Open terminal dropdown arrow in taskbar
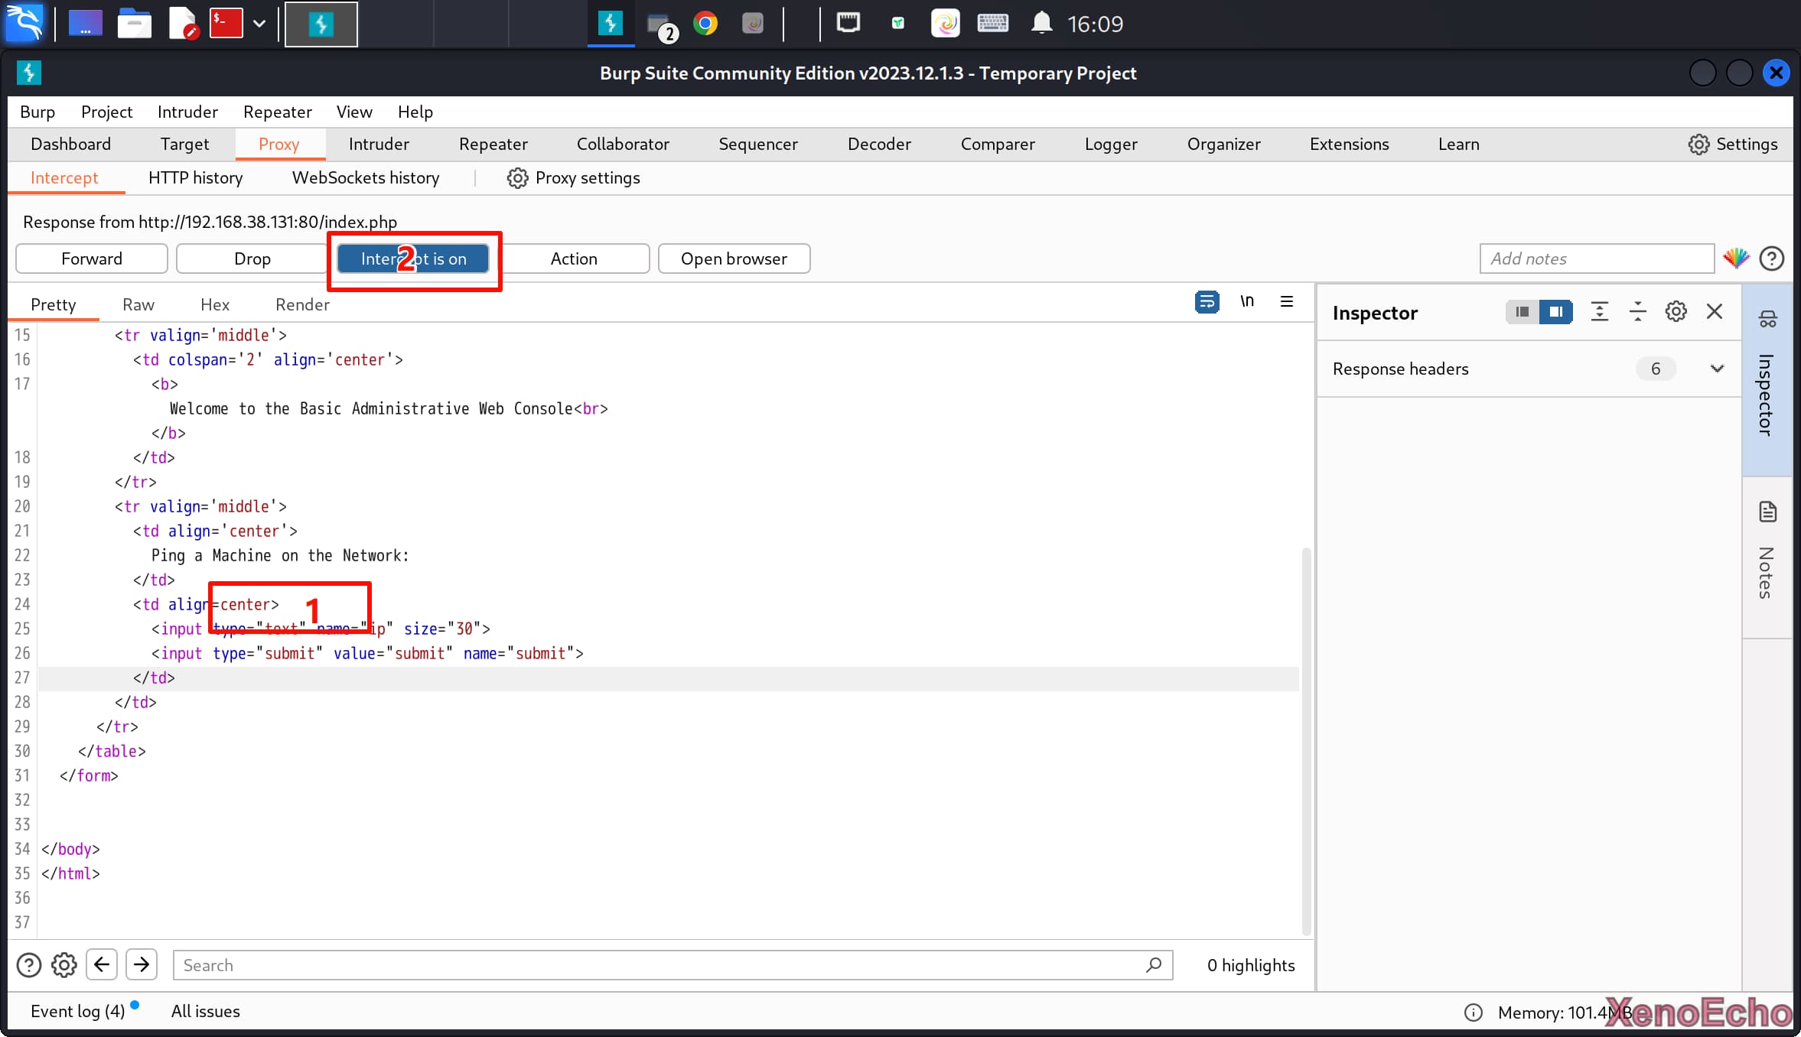Viewport: 1801px width, 1037px height. click(259, 24)
